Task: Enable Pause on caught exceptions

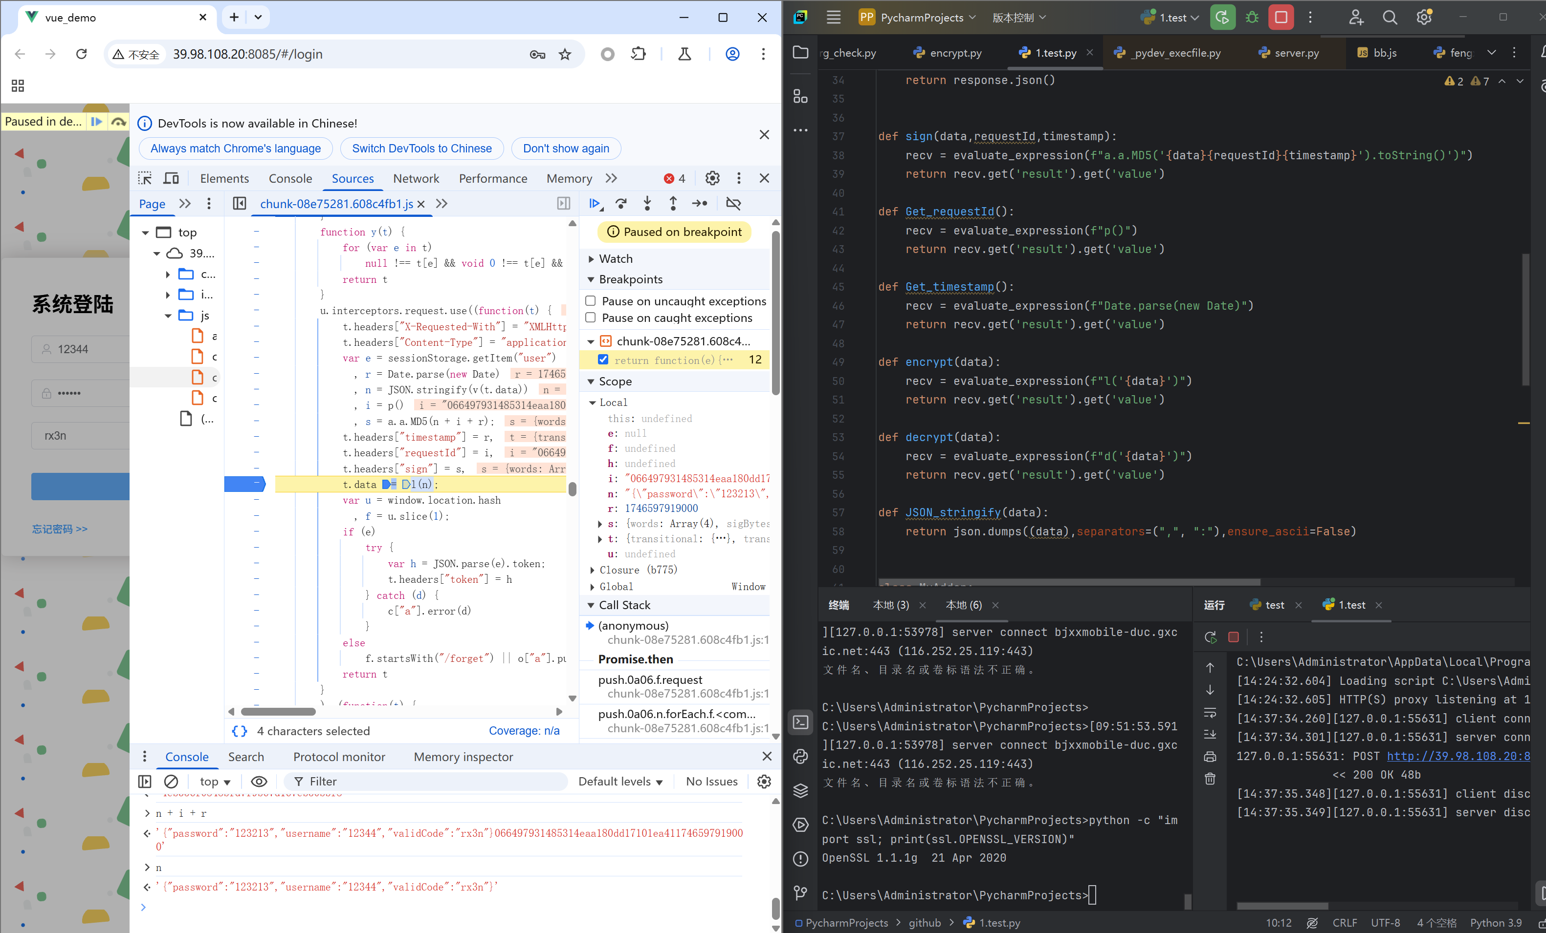Action: click(x=591, y=318)
